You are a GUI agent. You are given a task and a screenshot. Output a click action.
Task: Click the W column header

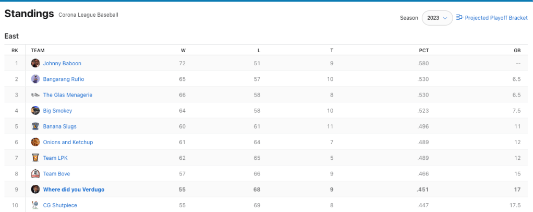point(183,50)
